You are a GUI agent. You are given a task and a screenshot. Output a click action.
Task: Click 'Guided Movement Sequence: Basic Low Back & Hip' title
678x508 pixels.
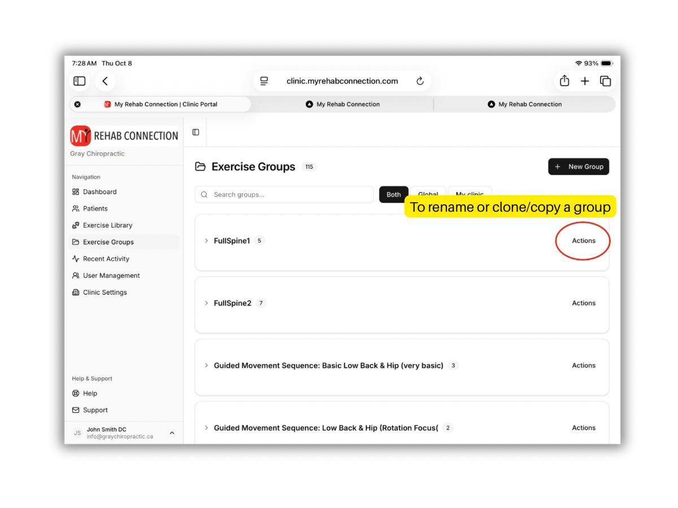click(x=328, y=366)
